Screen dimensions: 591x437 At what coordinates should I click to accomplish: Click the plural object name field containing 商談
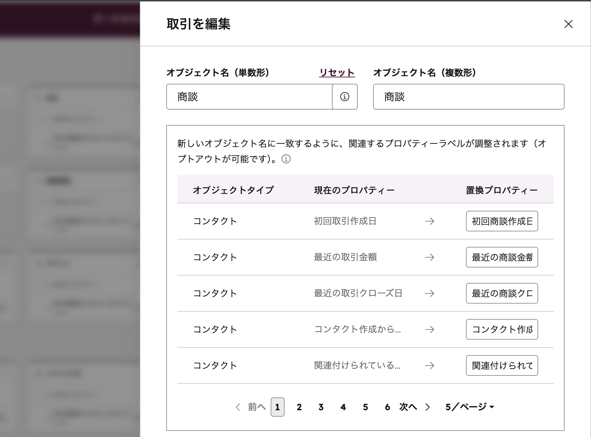coord(468,97)
